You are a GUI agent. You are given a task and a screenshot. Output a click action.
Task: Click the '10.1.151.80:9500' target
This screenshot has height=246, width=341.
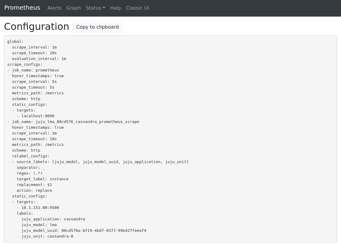40,208
